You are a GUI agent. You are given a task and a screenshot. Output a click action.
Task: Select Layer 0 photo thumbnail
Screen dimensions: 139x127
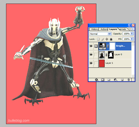(x=102, y=55)
